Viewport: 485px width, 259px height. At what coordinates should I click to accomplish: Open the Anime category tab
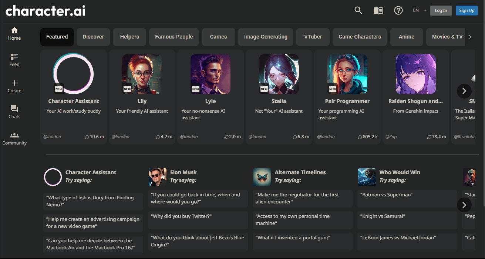pos(406,37)
